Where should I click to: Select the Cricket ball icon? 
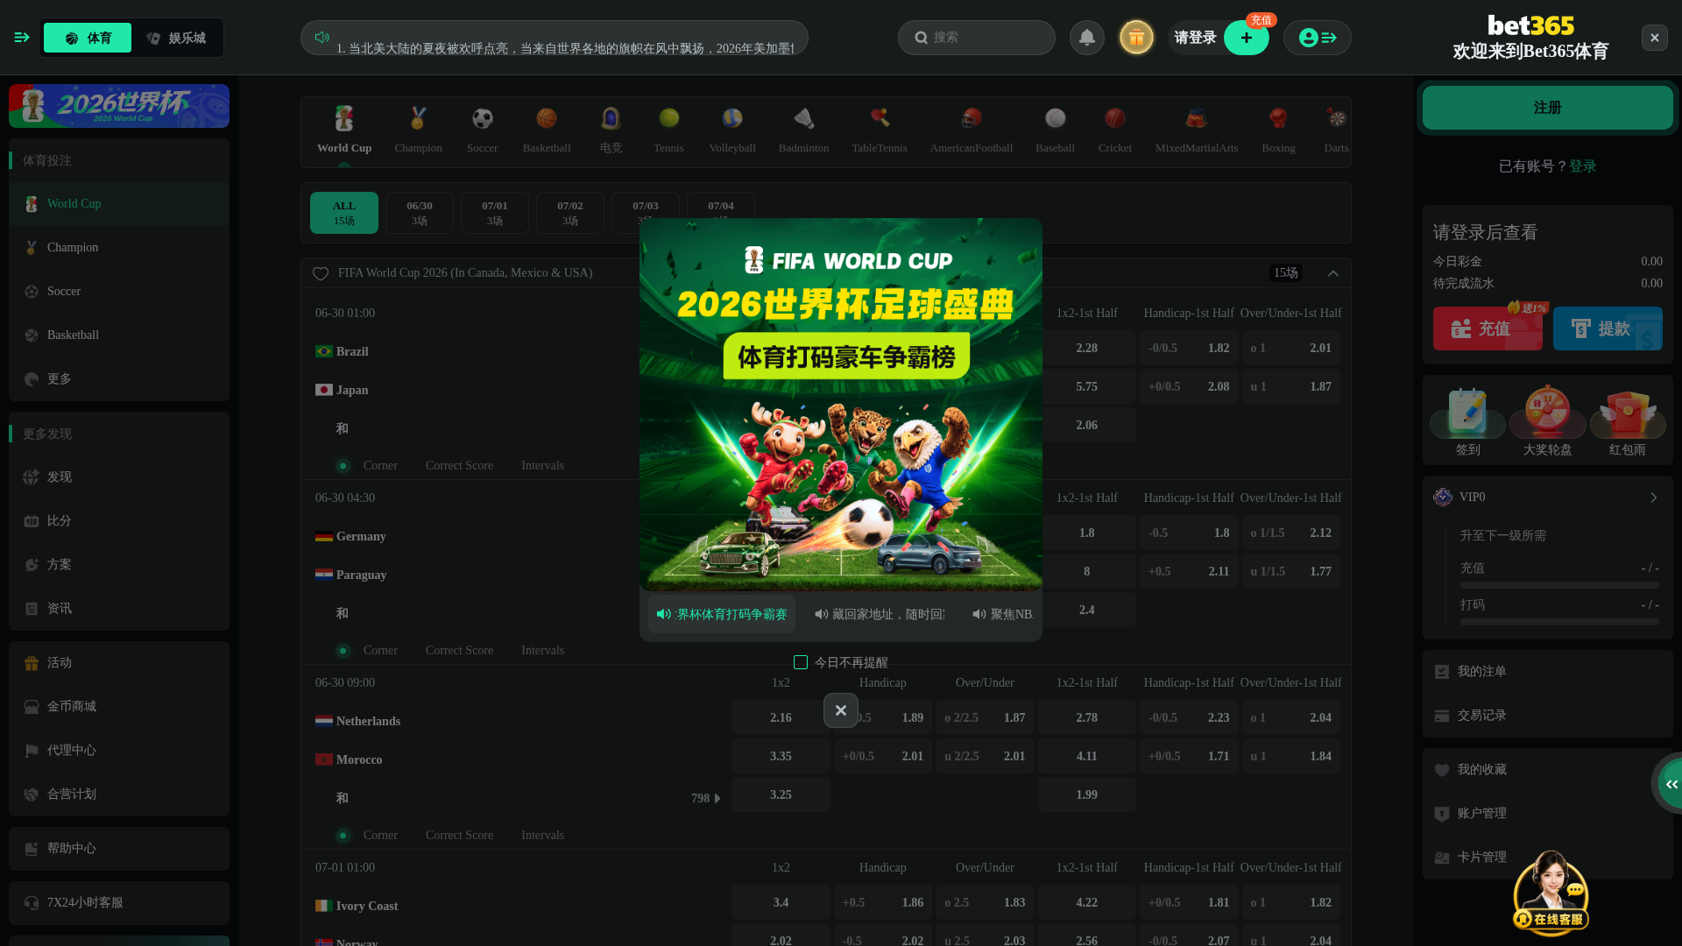point(1115,118)
